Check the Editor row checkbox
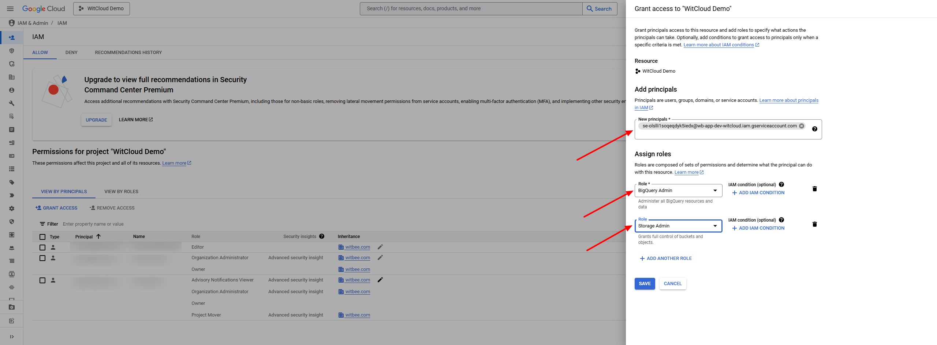Viewport: 937px width, 345px height. pos(42,248)
